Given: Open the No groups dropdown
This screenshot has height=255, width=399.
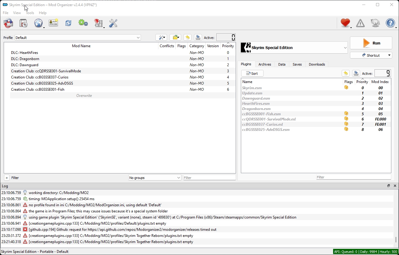Looking at the screenshot, I should point(155,178).
